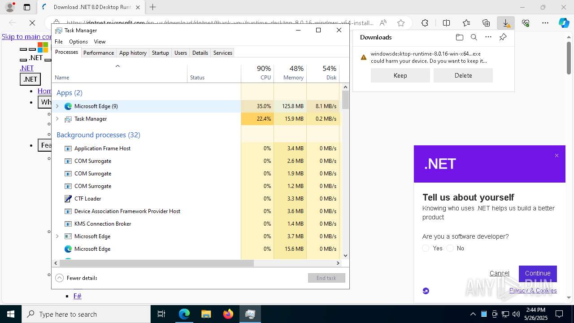Open a new browser tab
The height and width of the screenshot is (323, 574).
[x=153, y=7]
